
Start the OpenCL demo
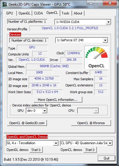click(x=90, y=150)
